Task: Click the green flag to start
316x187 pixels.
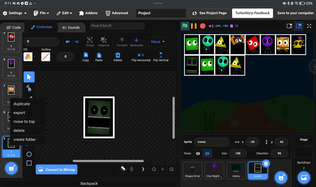Action: pos(185,26)
